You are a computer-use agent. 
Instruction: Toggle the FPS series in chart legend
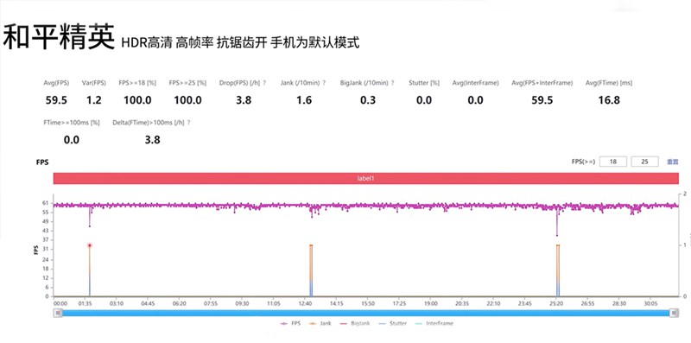pyautogui.click(x=291, y=324)
